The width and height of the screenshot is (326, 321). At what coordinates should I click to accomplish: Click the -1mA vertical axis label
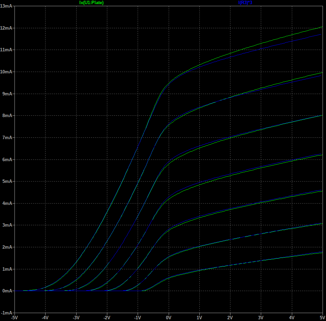7,313
